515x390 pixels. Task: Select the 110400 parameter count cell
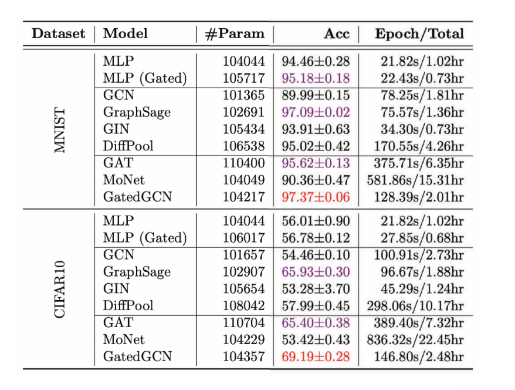click(243, 163)
